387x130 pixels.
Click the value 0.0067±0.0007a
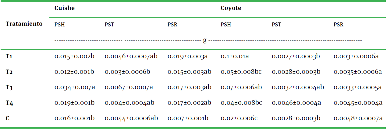click(129, 88)
